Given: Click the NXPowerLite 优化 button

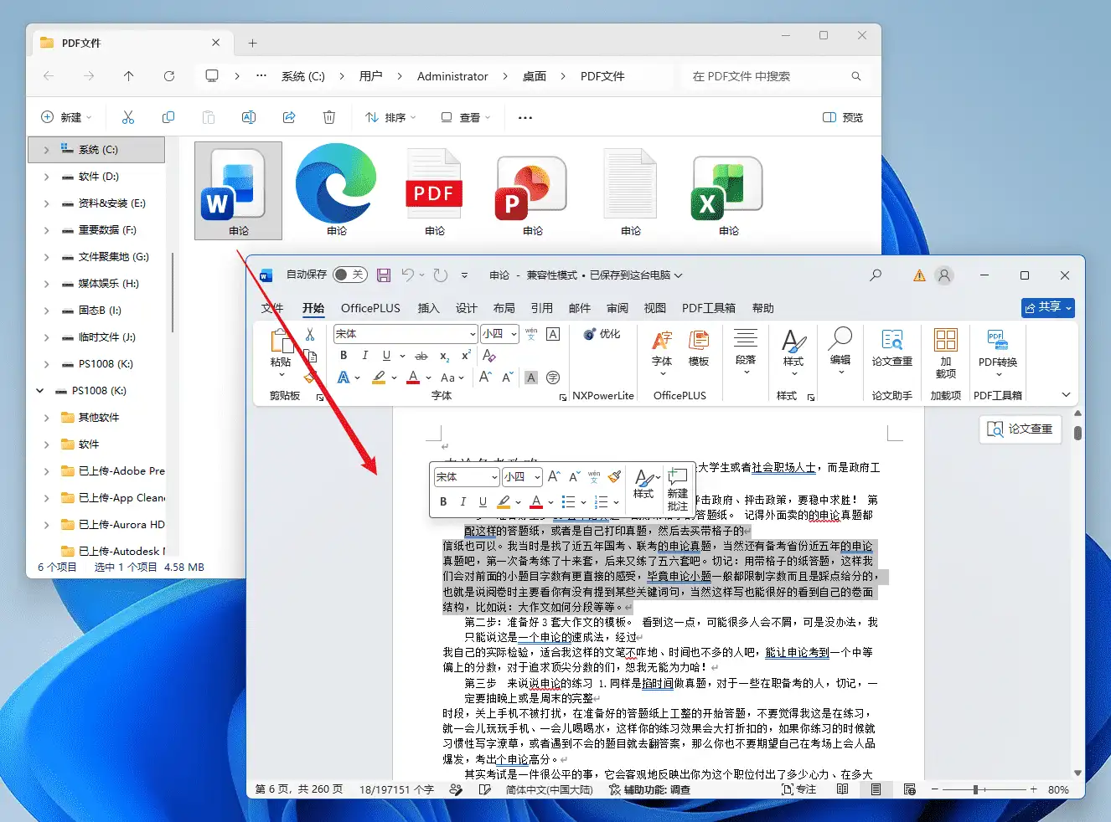Looking at the screenshot, I should click(x=602, y=334).
